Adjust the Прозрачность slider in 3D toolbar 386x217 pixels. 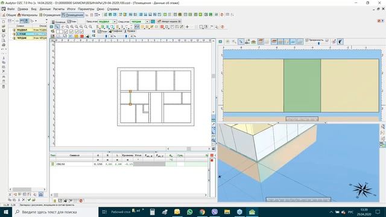tap(318, 43)
